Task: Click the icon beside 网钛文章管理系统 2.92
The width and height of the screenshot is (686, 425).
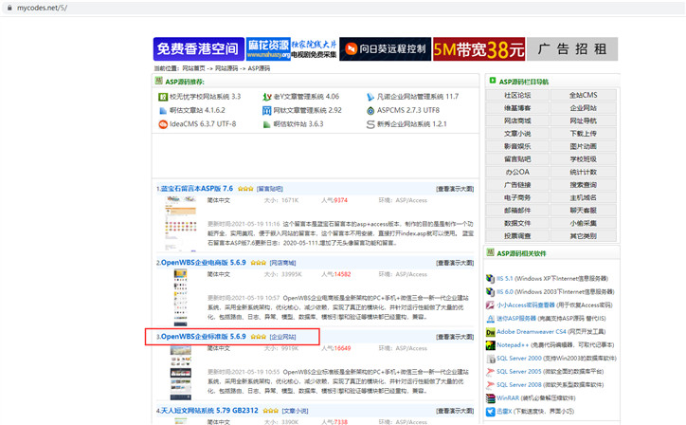Action: [x=266, y=110]
